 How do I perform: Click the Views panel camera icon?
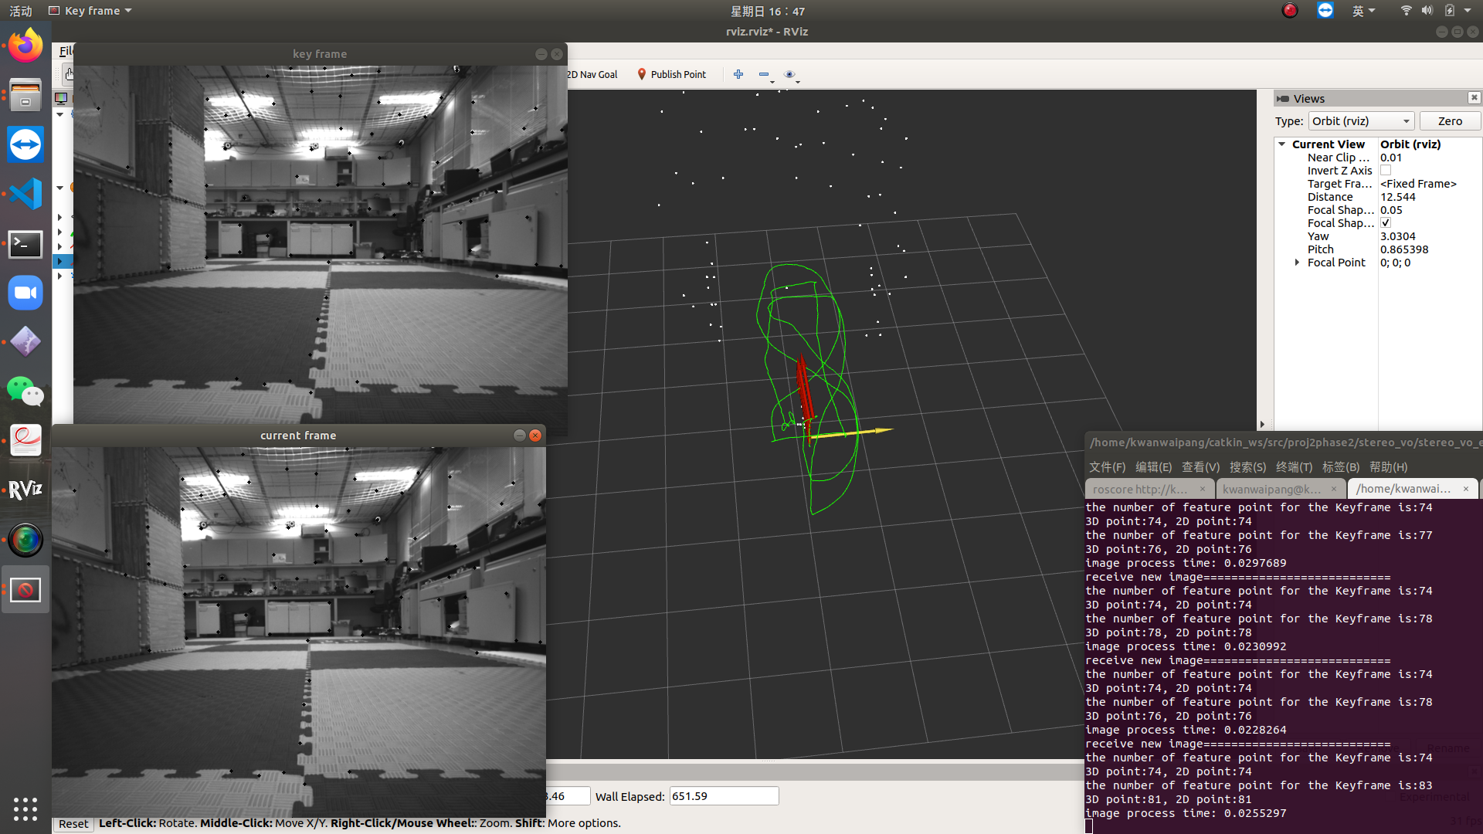(x=1283, y=98)
